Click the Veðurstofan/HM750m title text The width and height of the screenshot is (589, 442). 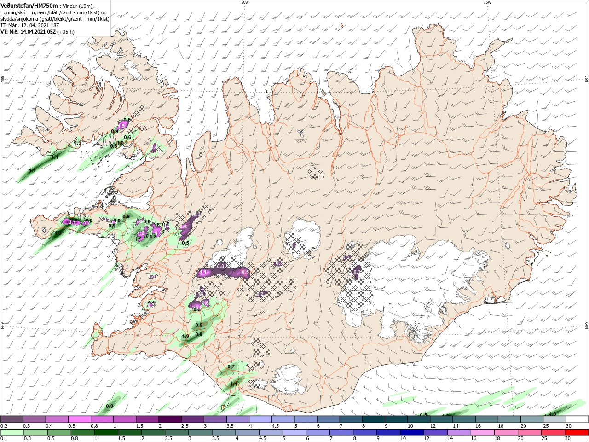[29, 5]
